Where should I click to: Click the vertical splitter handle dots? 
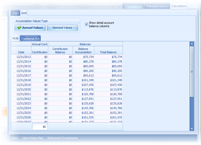coord(8,75)
